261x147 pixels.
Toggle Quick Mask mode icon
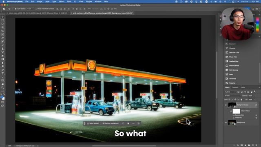click(2, 102)
